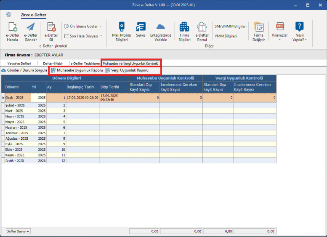Expand Son Hata Dosyası dropdown arrow
Viewport: 327px width, 237px height.
coord(101,36)
